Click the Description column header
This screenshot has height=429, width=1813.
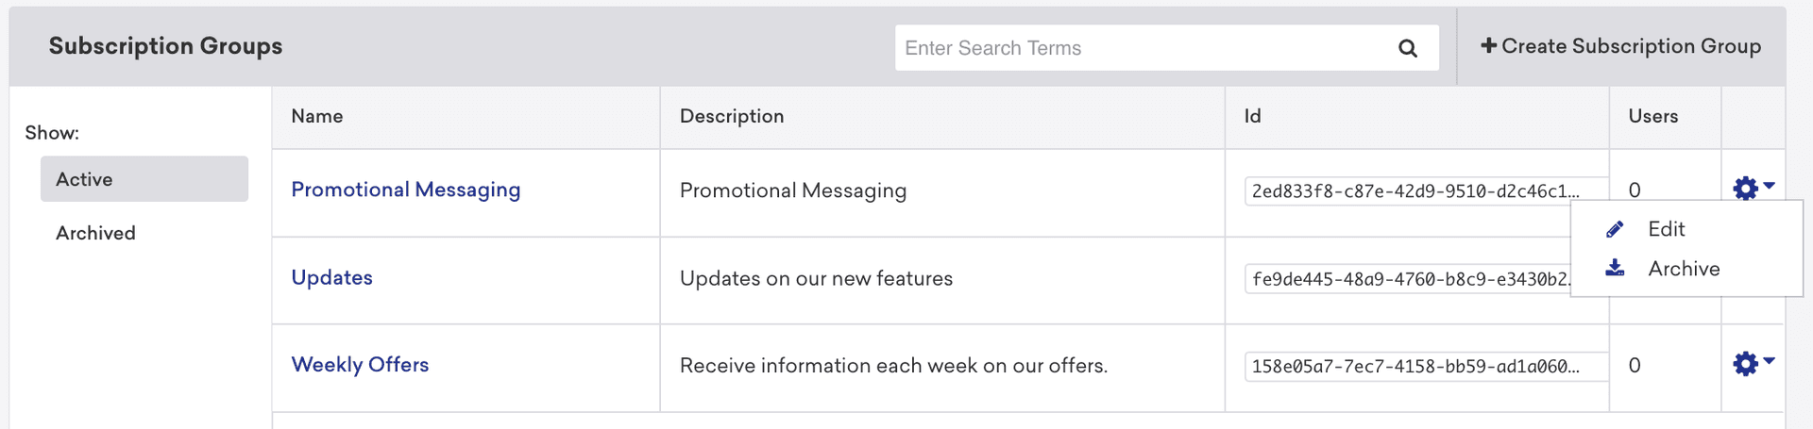(732, 116)
